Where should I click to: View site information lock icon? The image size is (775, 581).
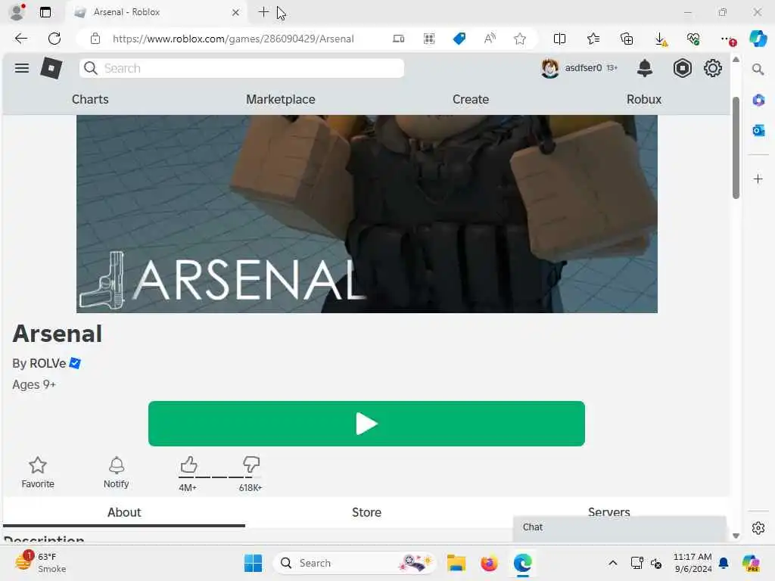click(95, 39)
